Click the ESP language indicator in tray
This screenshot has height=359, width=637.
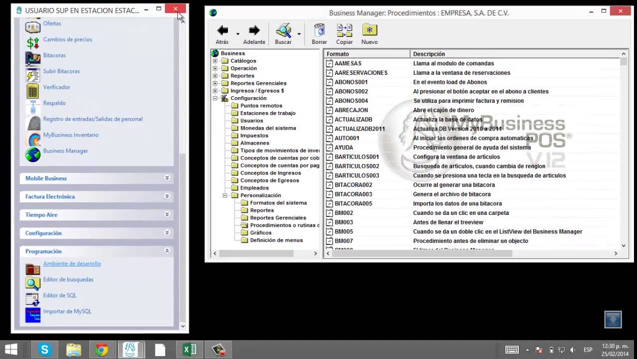click(588, 350)
